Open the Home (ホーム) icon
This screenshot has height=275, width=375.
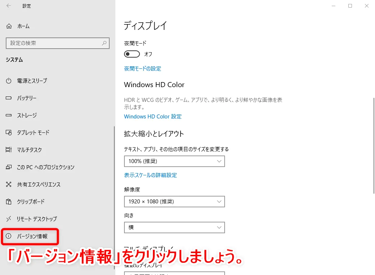click(9, 26)
